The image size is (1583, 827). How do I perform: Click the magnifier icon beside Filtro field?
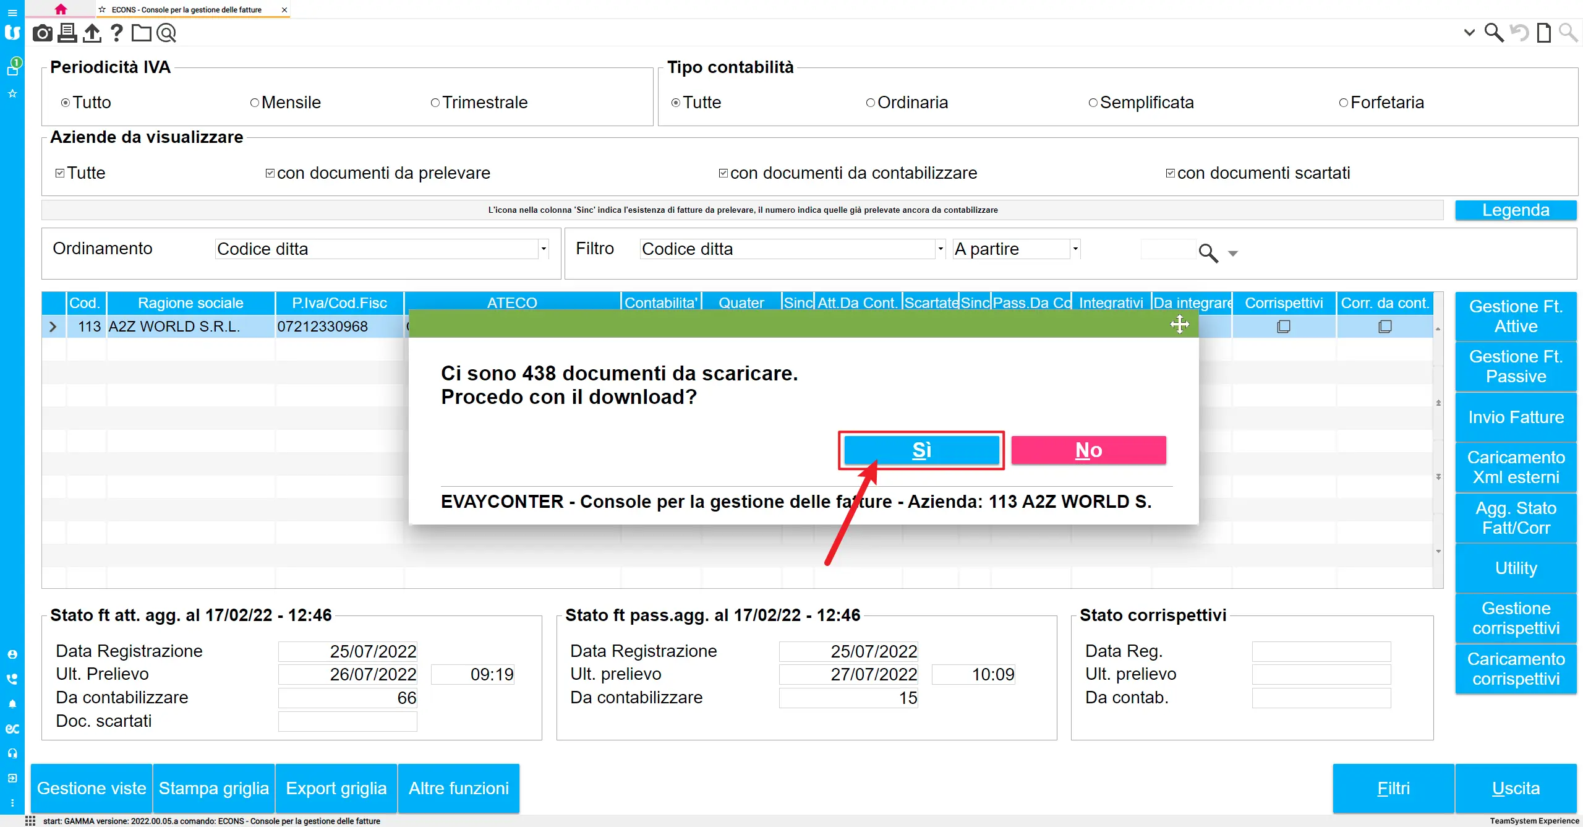(1208, 252)
